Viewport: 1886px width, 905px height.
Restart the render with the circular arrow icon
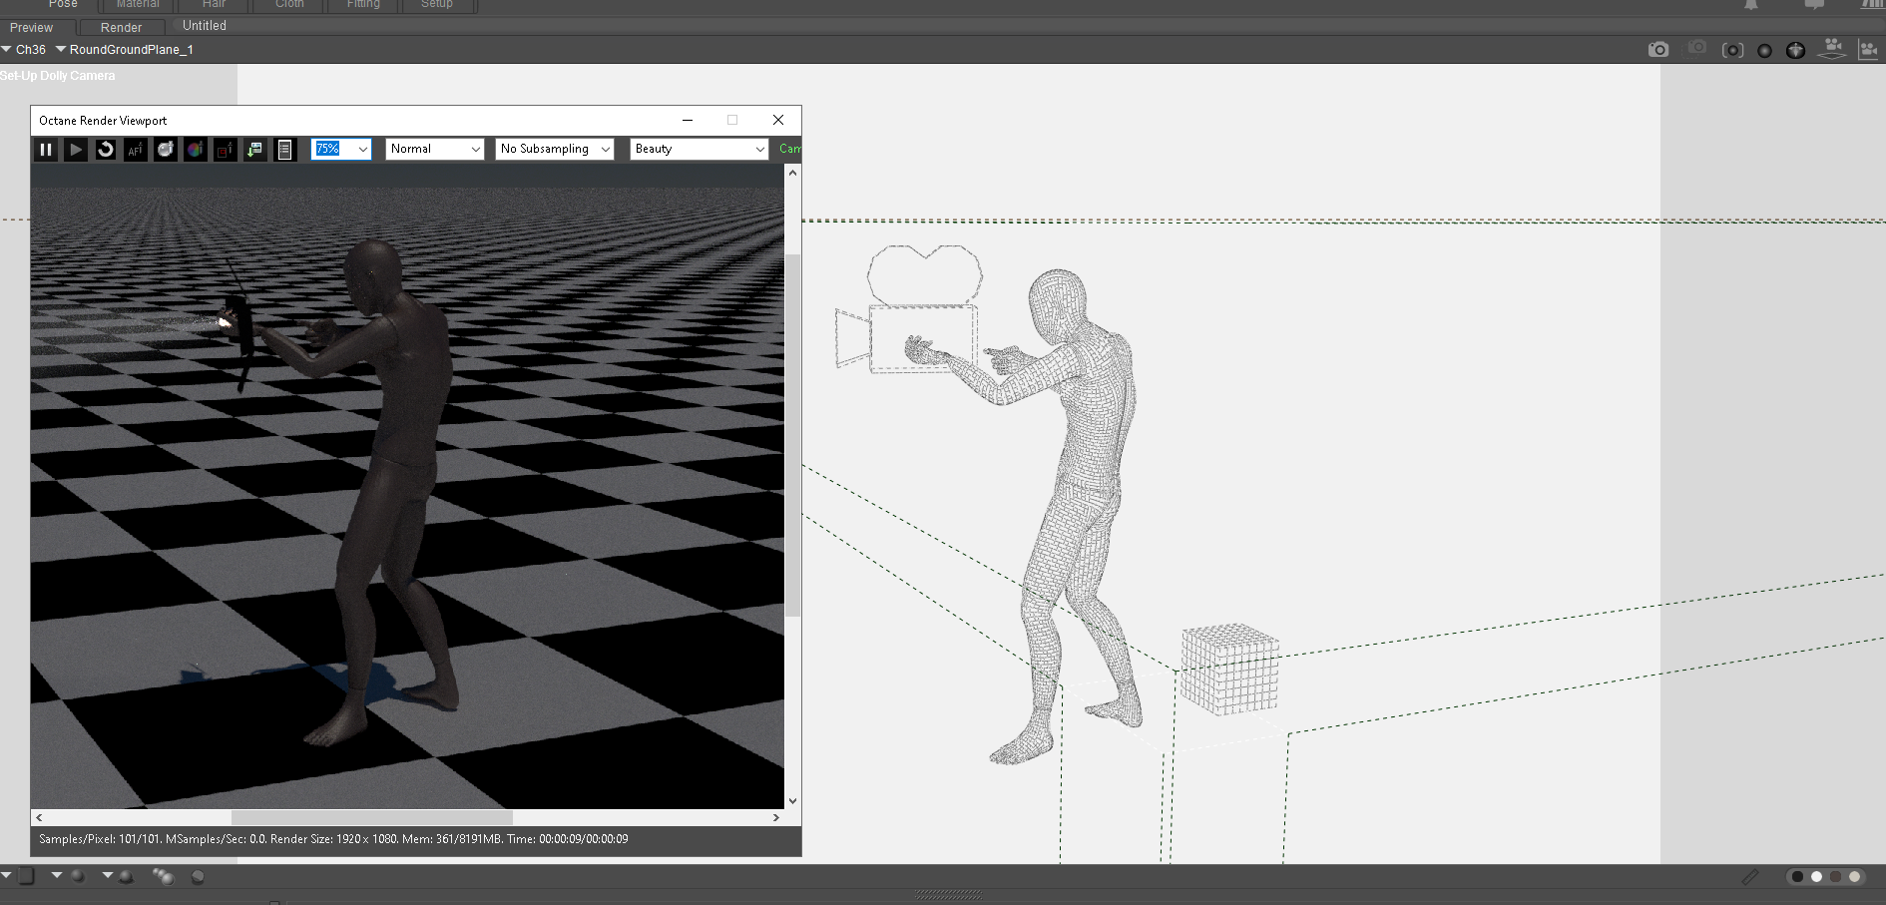point(106,150)
